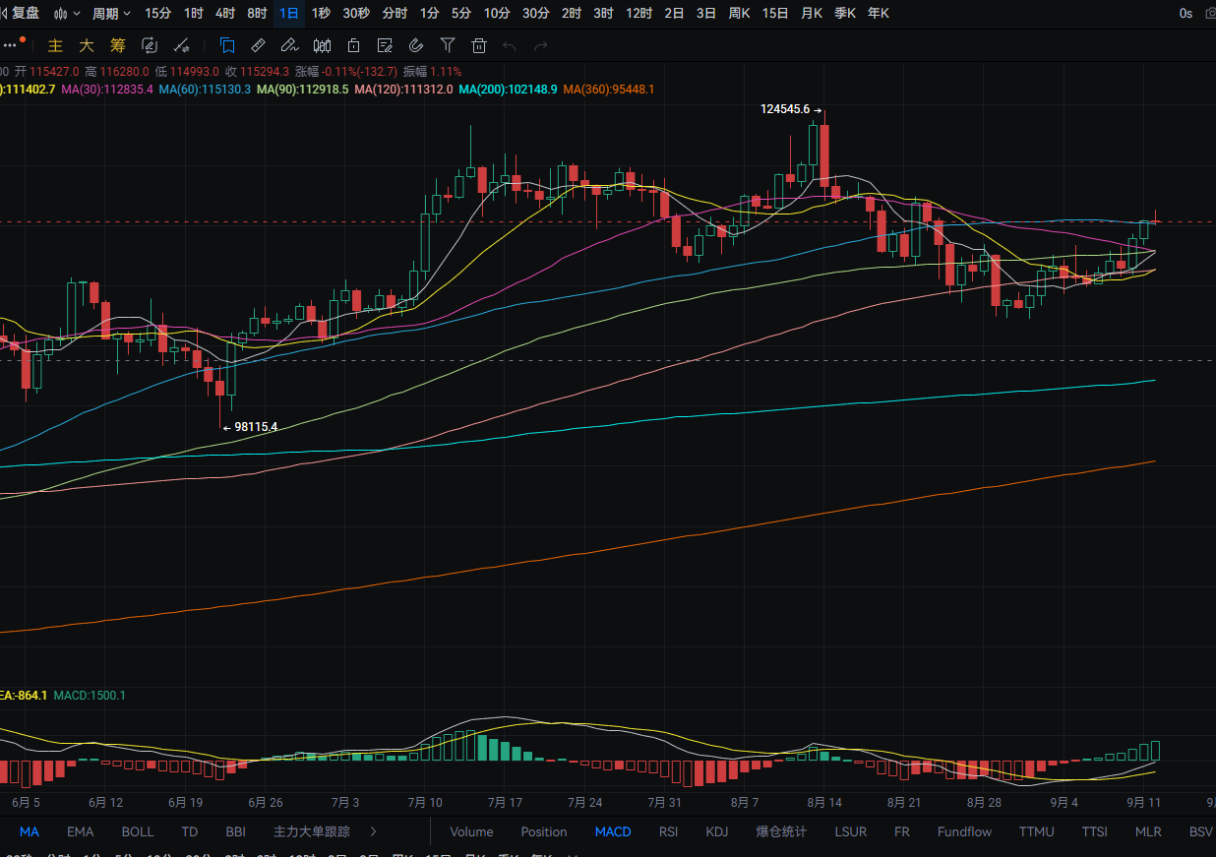This screenshot has width=1216, height=857.
Task: Click the funnel filter icon
Action: coord(448,45)
